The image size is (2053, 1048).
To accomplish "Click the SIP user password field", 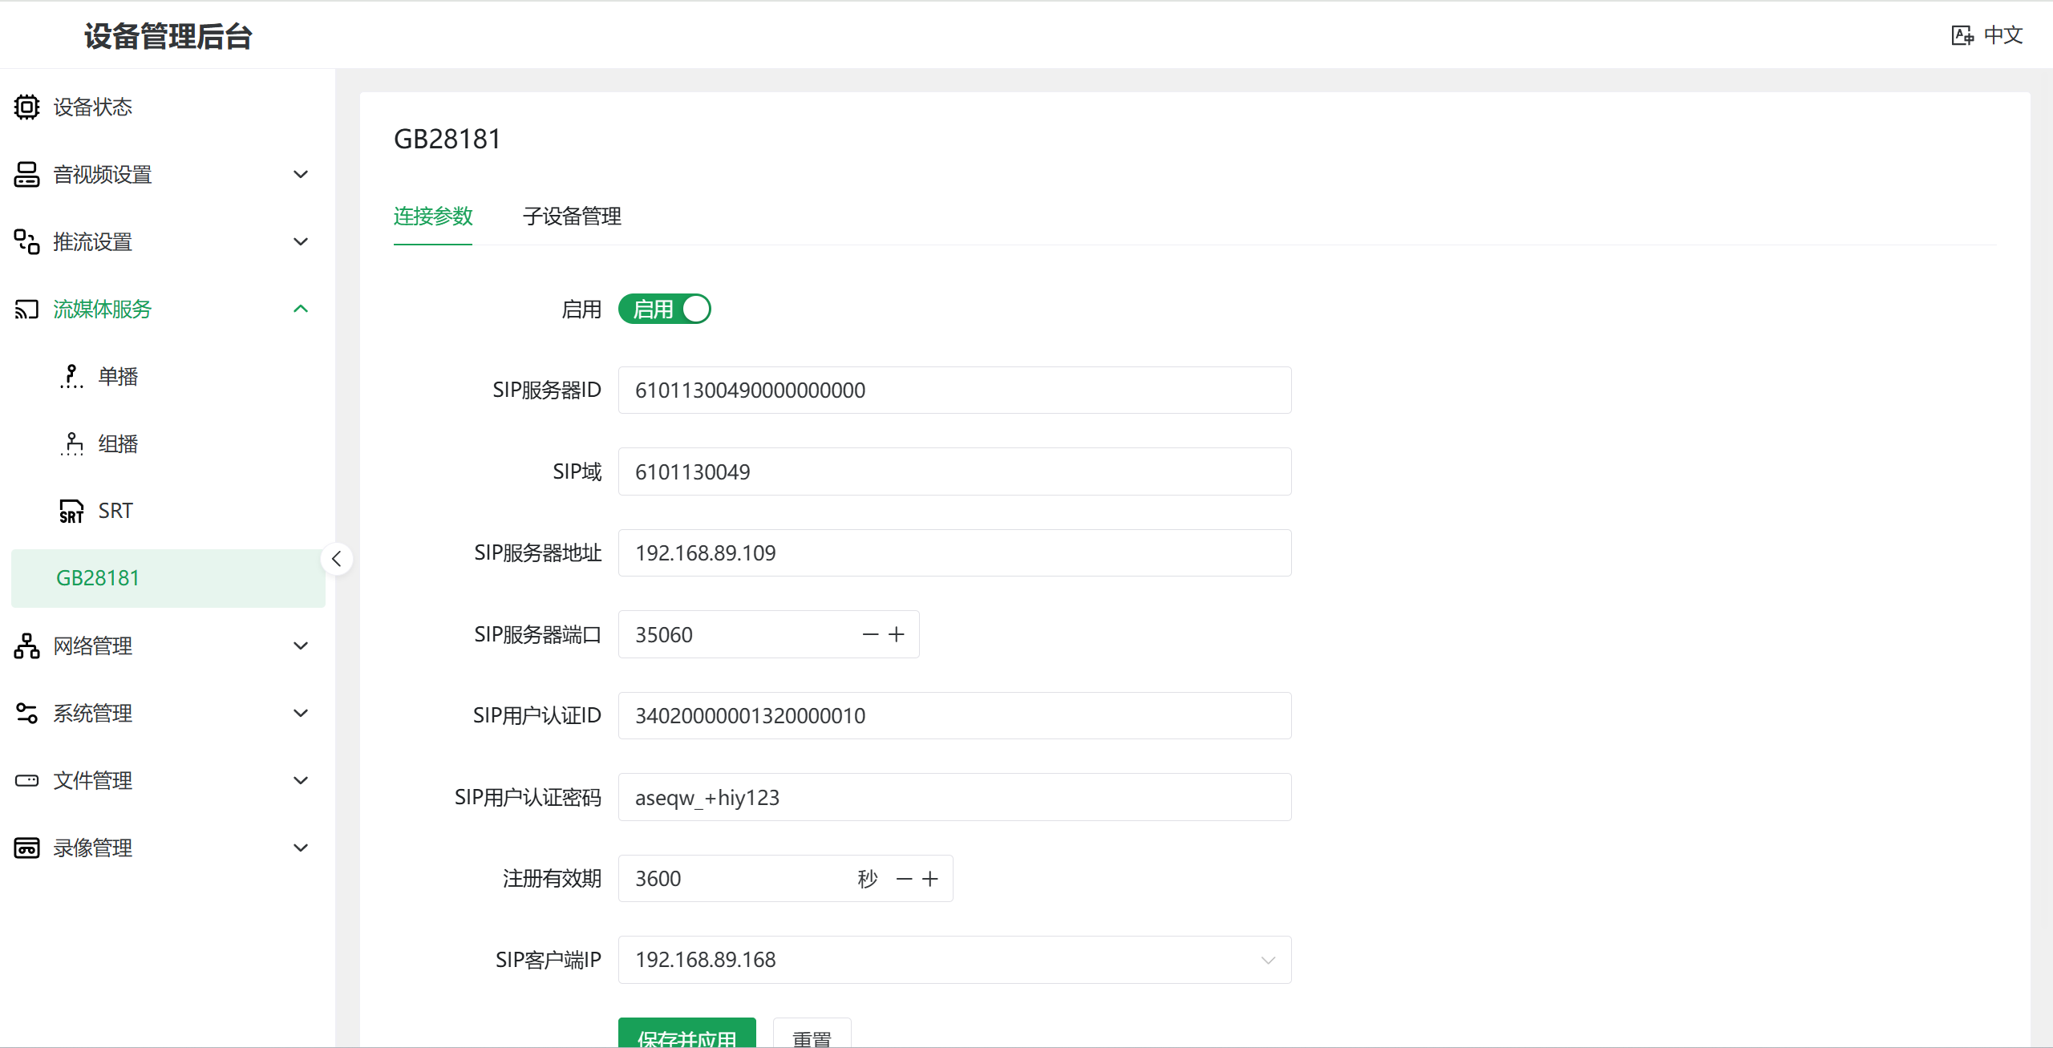I will [x=954, y=797].
